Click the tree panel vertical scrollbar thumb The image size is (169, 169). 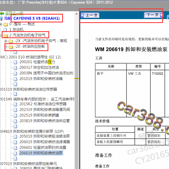(77, 104)
